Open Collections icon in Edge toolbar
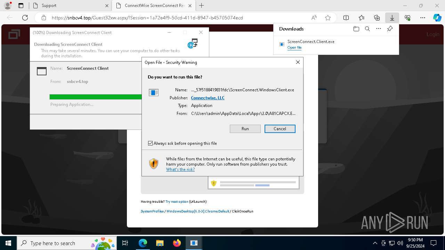This screenshot has height=250, width=445. tap(377, 18)
